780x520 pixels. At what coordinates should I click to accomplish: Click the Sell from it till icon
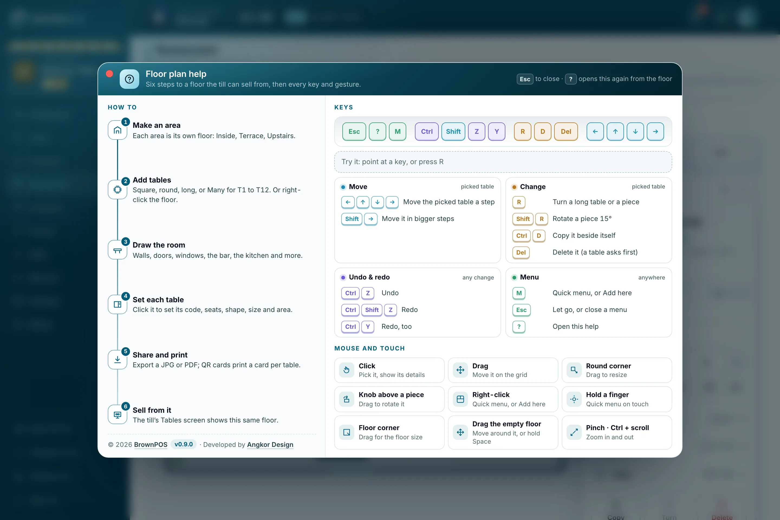coord(117,415)
